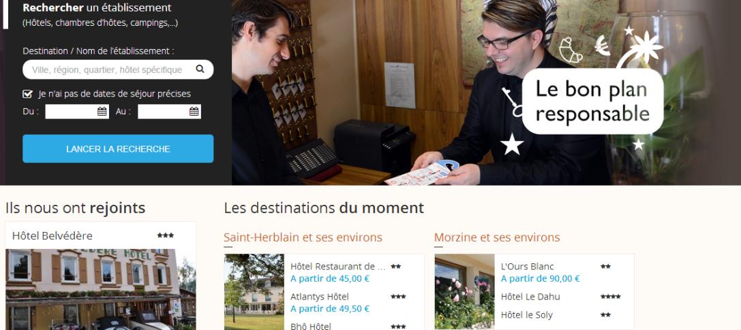The image size is (741, 330).
Task: Click the Hôtel Belvédère photo
Action: (100, 289)
